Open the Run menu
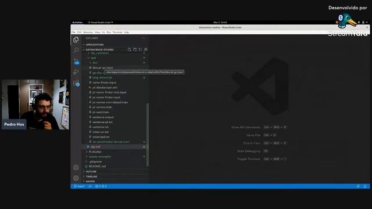Screen dimensions: 372x209 coord(109,33)
